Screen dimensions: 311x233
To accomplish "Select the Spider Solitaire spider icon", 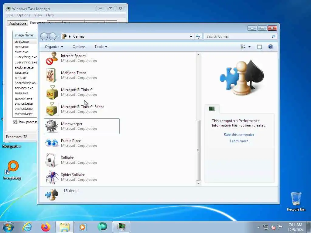I will pyautogui.click(x=52, y=177).
